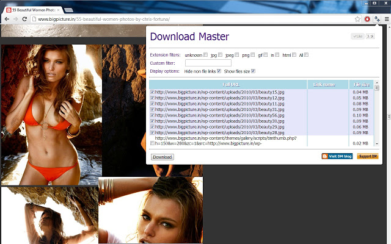The image size is (391, 244).
Task: Bookmark this page with the star icon
Action: [357, 19]
